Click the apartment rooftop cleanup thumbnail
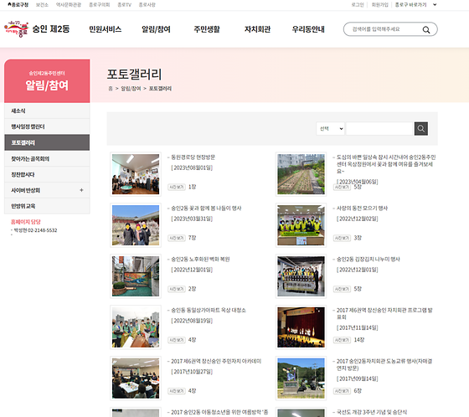Image resolution: width=469 pixels, height=417 pixels. 136,327
